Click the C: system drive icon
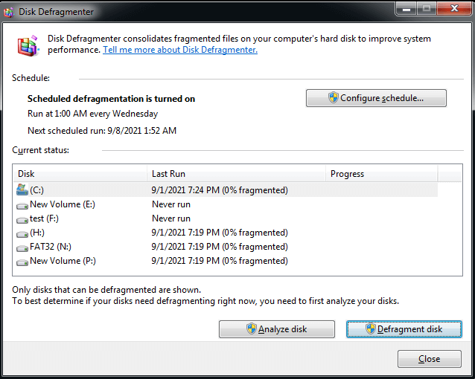The image size is (475, 379). tap(22, 190)
